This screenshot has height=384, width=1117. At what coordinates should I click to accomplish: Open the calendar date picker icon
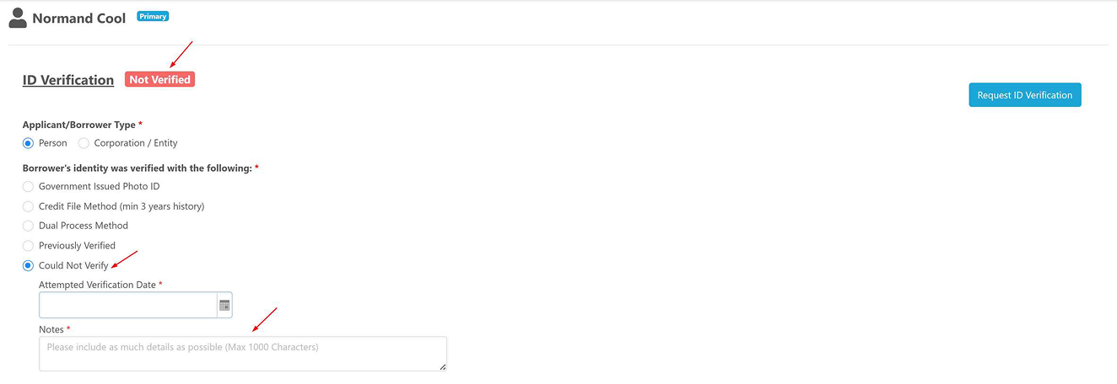tap(224, 305)
